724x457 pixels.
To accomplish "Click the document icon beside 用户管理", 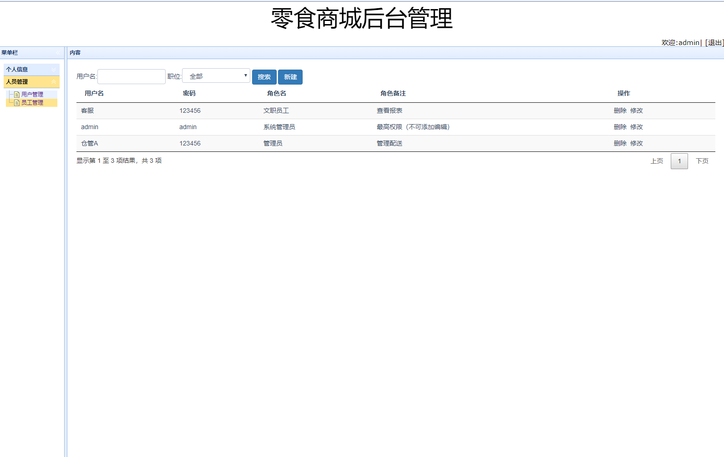I will 17,95.
